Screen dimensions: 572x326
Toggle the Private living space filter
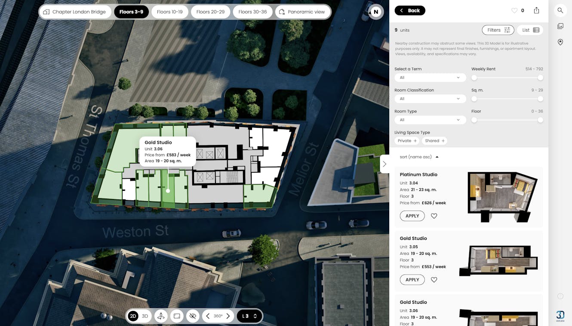(x=407, y=141)
